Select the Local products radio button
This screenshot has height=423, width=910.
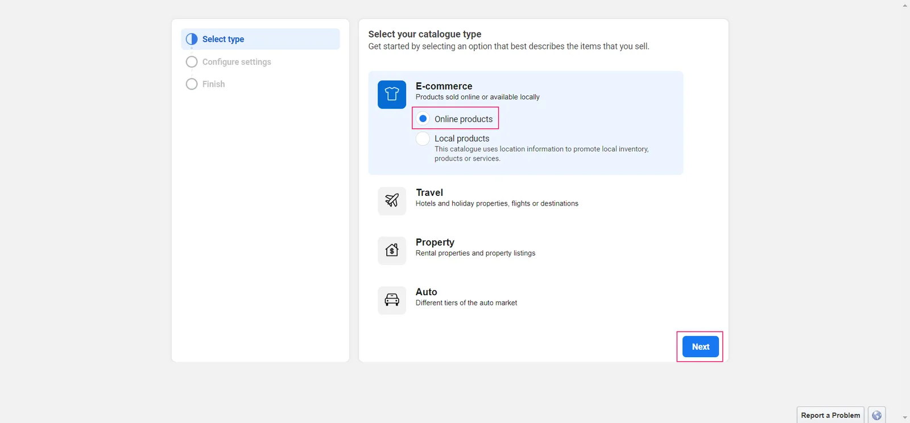423,139
